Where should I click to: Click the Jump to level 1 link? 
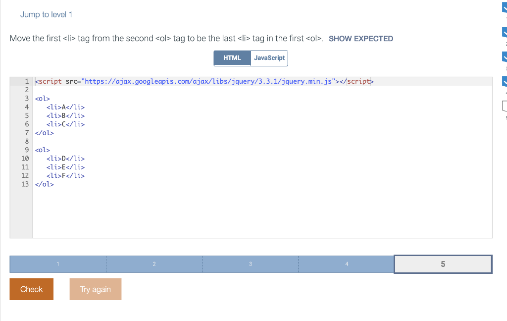click(46, 14)
